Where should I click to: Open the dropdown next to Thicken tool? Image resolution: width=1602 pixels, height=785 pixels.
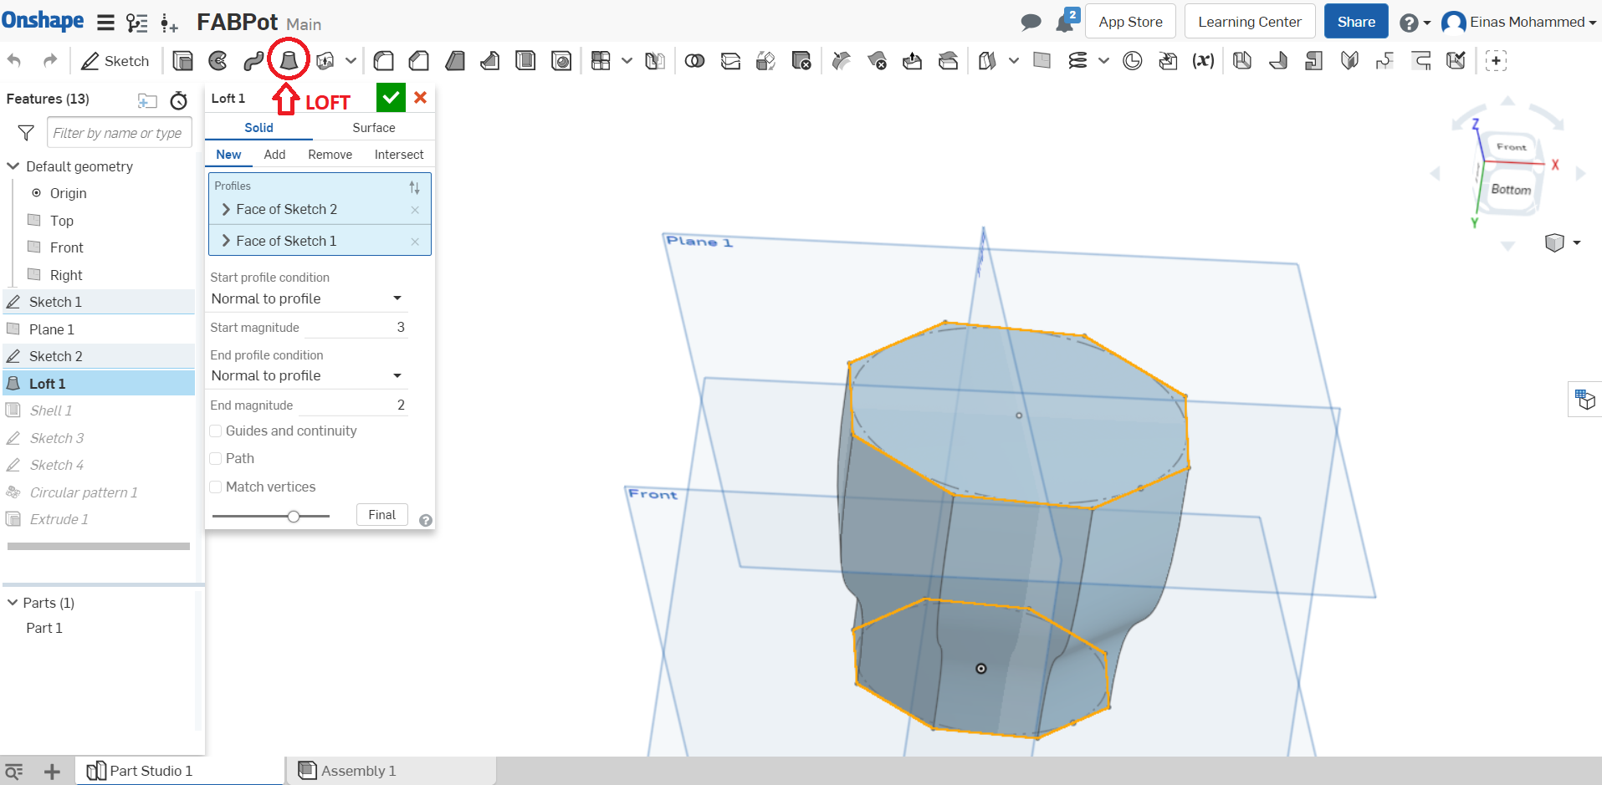351,61
